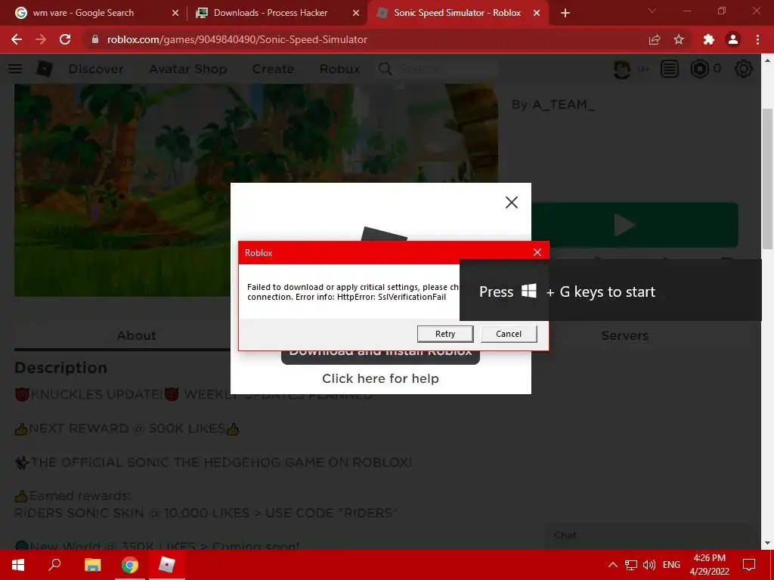Open a new browser tab
Screen dimensions: 774x580
[x=565, y=14]
